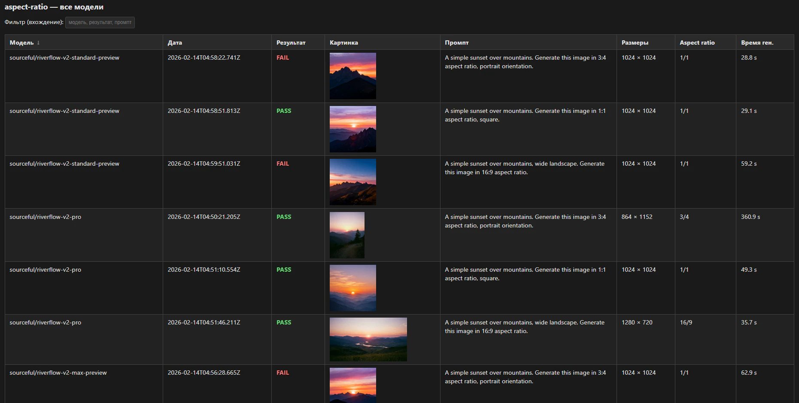Viewport: 799px width, 403px height.
Task: Open thumbnail for riverflow-v2-pro 04:51:10 row
Action: click(352, 288)
